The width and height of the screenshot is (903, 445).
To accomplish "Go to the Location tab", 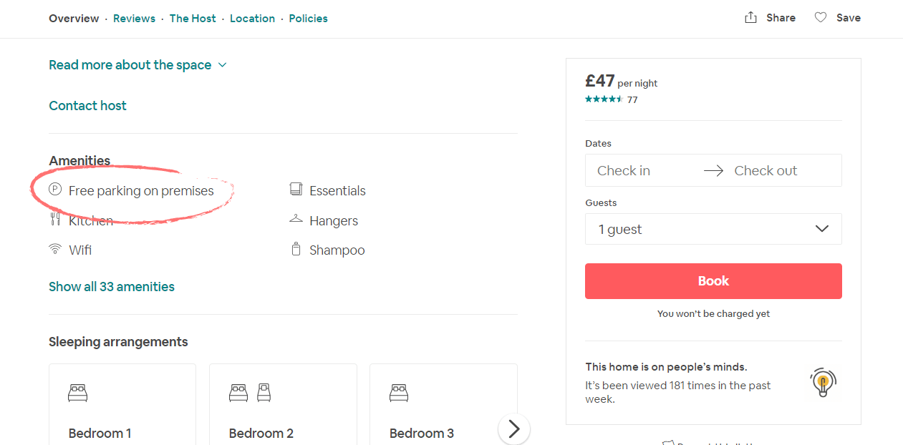I will 252,19.
